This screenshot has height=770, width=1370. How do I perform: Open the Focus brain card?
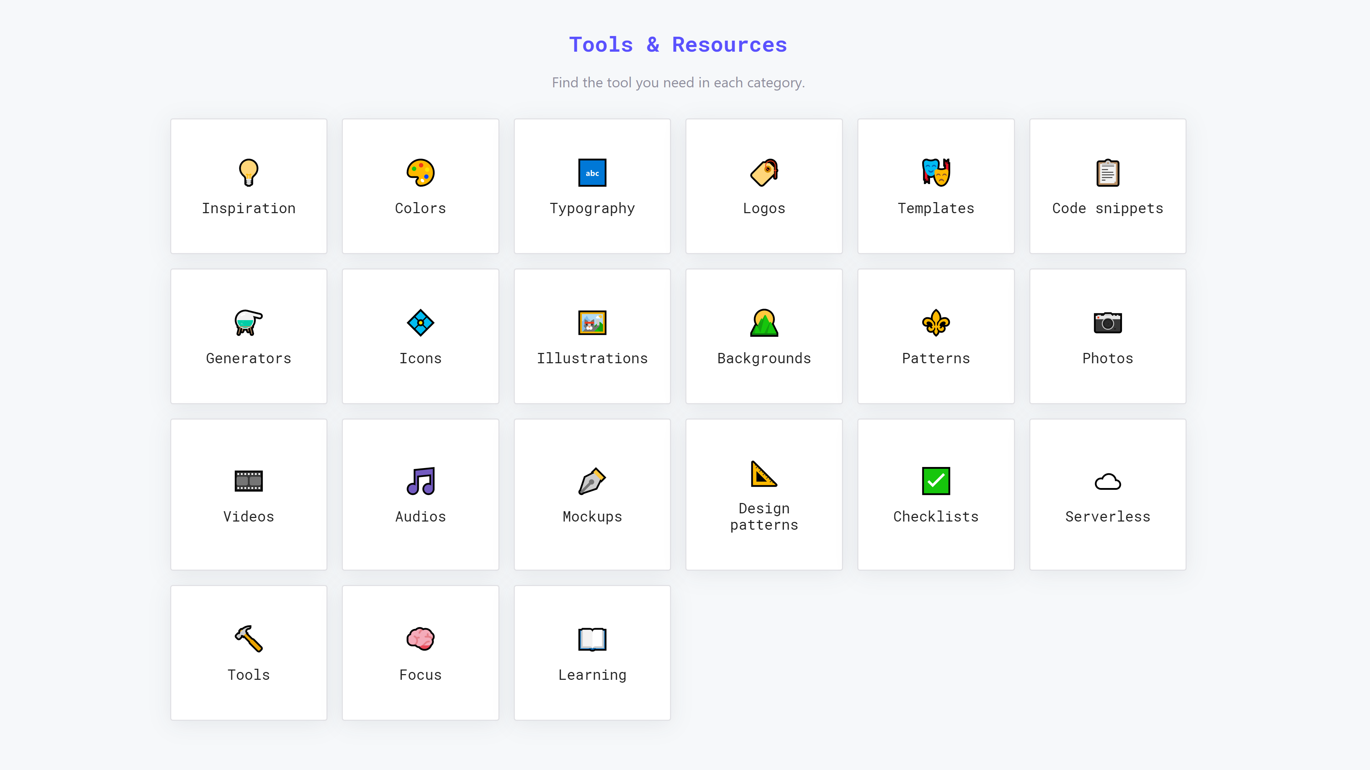[x=420, y=653]
